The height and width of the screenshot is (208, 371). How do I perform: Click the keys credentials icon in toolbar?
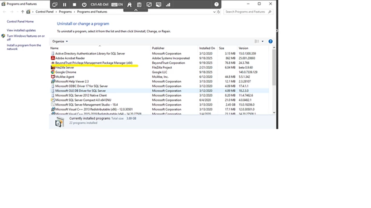130,5
